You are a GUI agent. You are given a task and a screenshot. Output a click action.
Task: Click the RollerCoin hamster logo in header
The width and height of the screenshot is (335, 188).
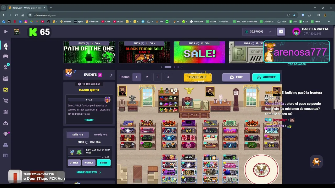17,32
